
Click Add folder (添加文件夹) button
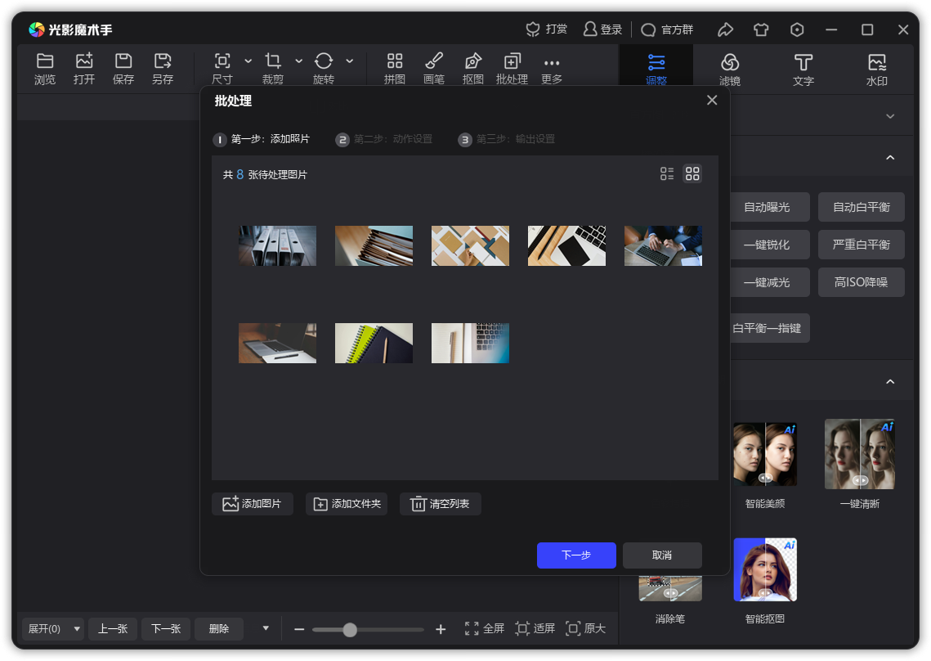(x=347, y=504)
